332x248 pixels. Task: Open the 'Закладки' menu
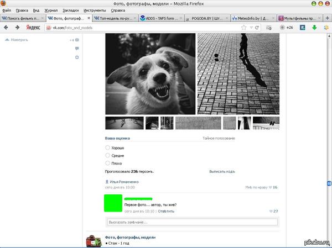[x=70, y=10]
